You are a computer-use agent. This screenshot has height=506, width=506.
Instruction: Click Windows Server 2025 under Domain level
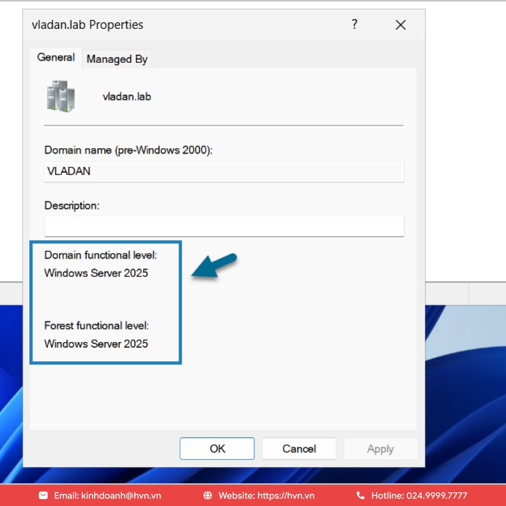click(96, 273)
